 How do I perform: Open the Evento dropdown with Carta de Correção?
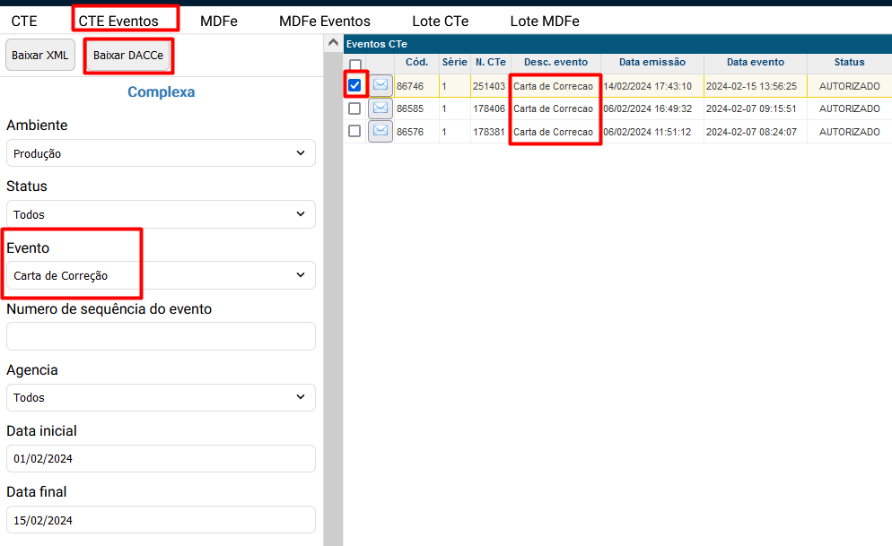(x=161, y=275)
